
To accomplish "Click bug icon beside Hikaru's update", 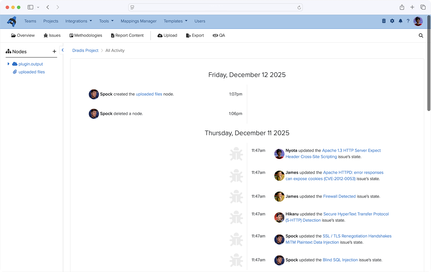I will click(236, 217).
